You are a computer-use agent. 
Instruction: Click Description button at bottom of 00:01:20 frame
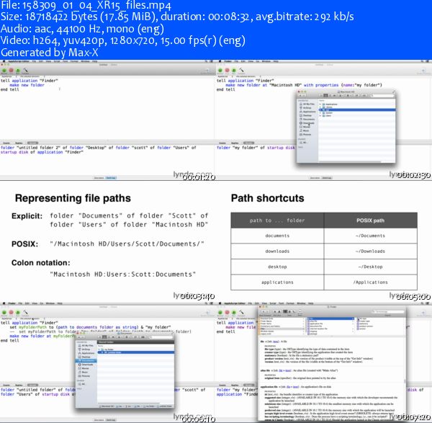click(x=99, y=178)
